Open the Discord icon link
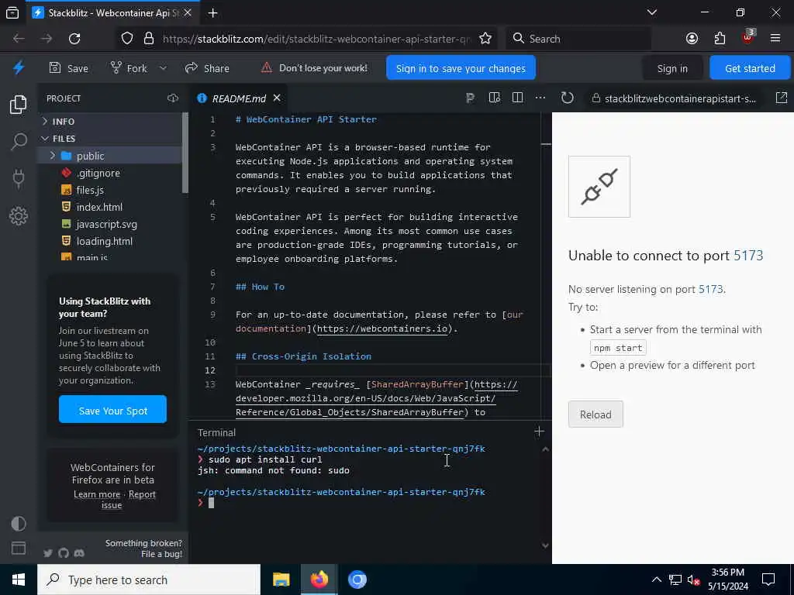794x595 pixels. tap(79, 553)
